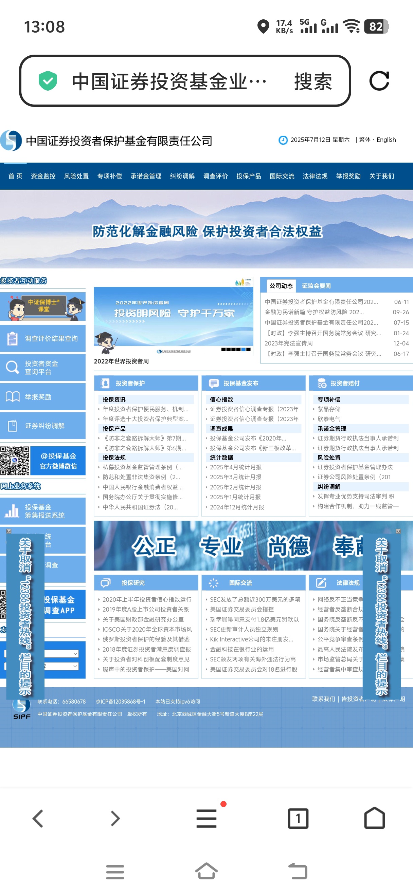Open 调查评价结果查询 sidebar button
This screenshot has height=896, width=413.
click(x=43, y=338)
